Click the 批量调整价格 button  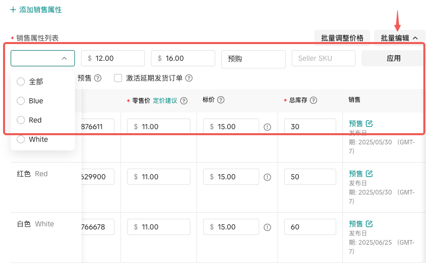[x=342, y=38]
